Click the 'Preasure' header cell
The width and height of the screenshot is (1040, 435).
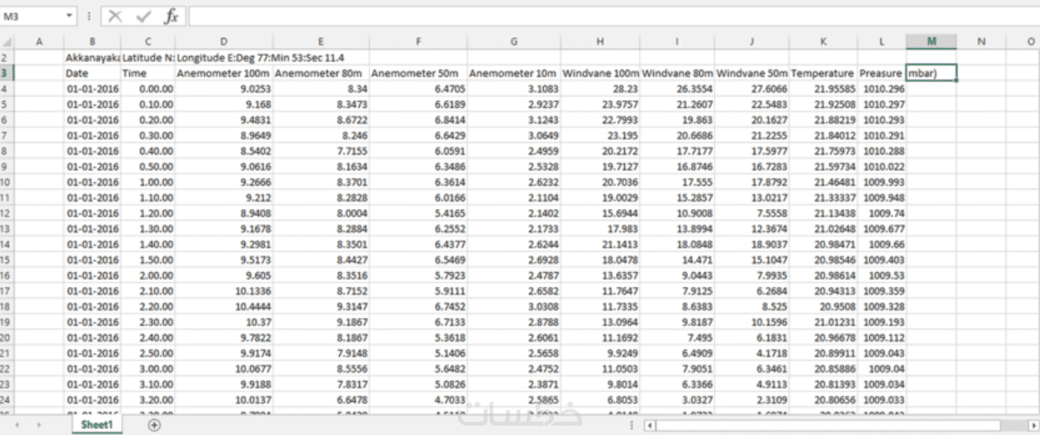[881, 73]
